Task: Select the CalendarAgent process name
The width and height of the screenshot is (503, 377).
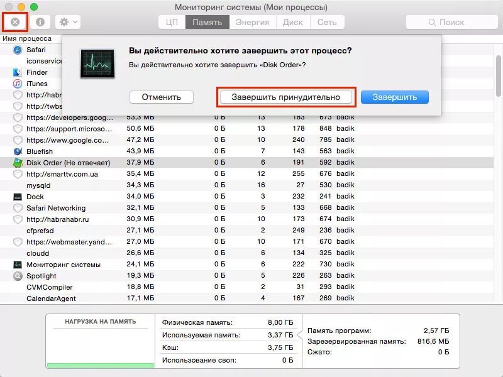Action: 51,298
